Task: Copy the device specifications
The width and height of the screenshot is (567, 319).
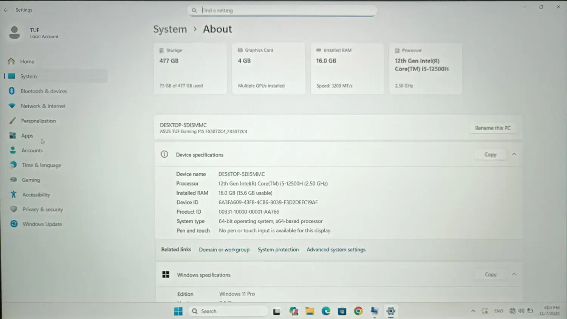Action: (490, 155)
